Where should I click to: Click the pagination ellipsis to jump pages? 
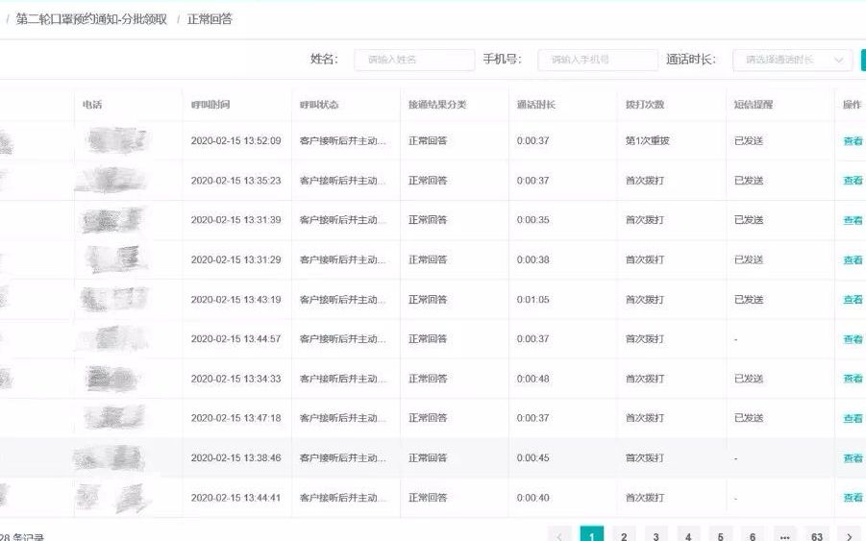click(784, 536)
